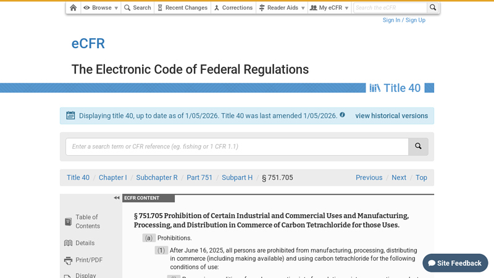Image resolution: width=494 pixels, height=278 pixels.
Task: Open Table of Contents in sidebar
Action: (x=88, y=222)
